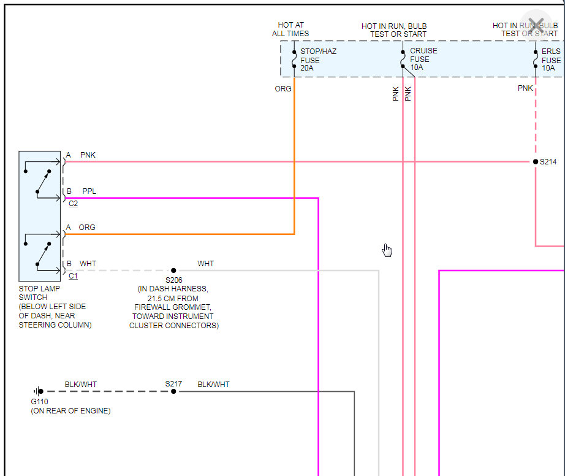The image size is (565, 476).
Task: Click the CRUISE fuse symbol
Action: pyautogui.click(x=403, y=59)
